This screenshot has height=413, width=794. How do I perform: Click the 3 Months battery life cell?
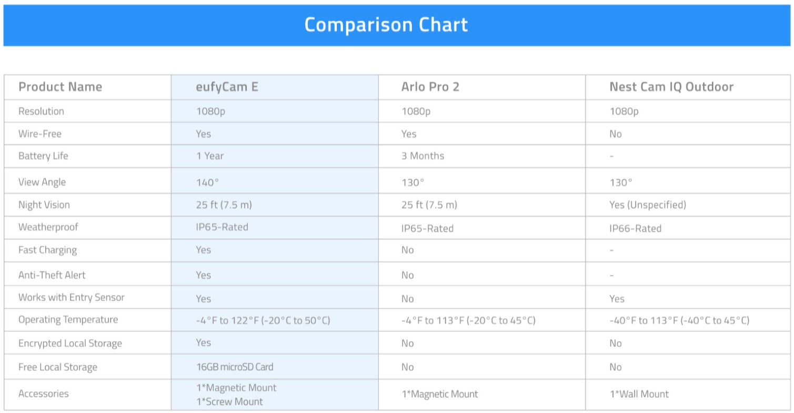coord(423,156)
